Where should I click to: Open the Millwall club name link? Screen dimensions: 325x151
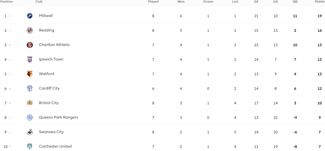click(46, 16)
